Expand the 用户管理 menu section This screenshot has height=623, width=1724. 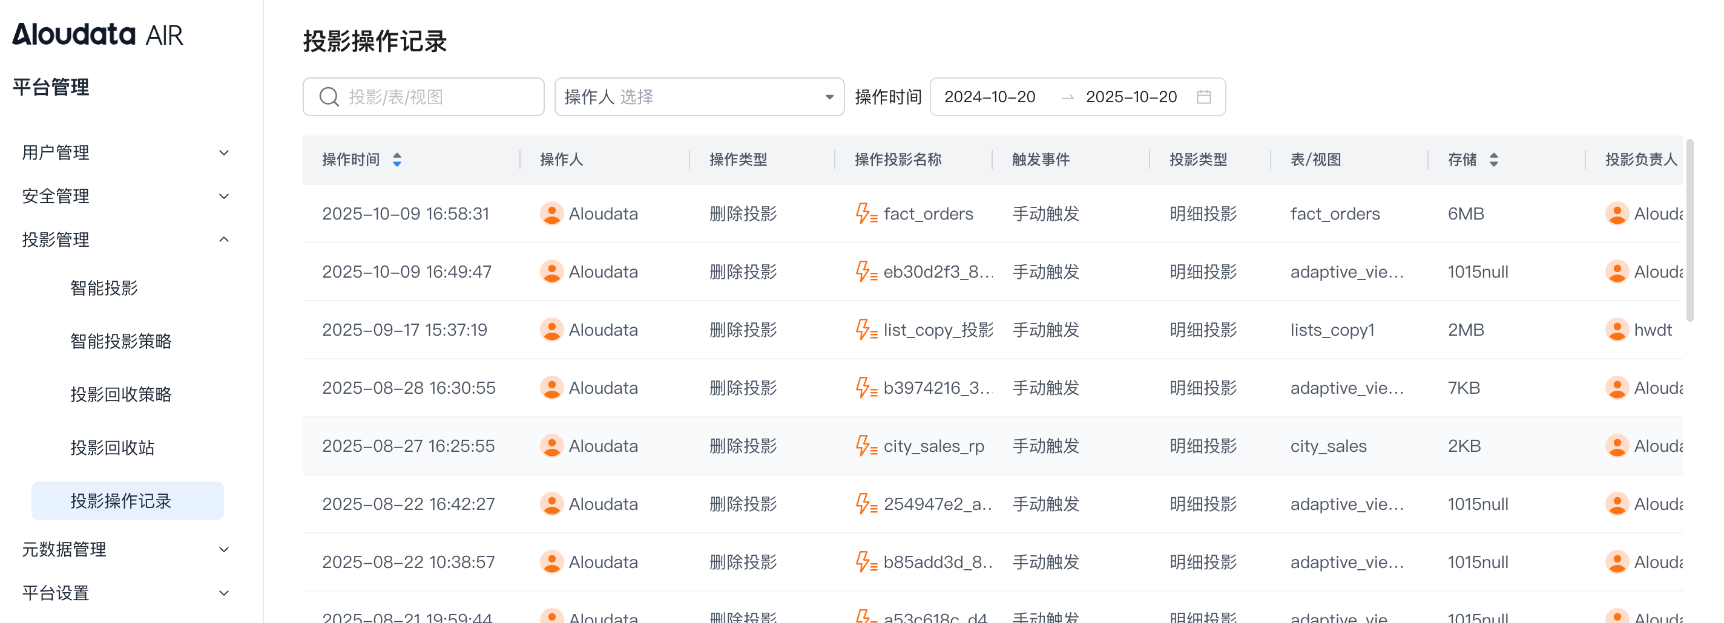(125, 152)
